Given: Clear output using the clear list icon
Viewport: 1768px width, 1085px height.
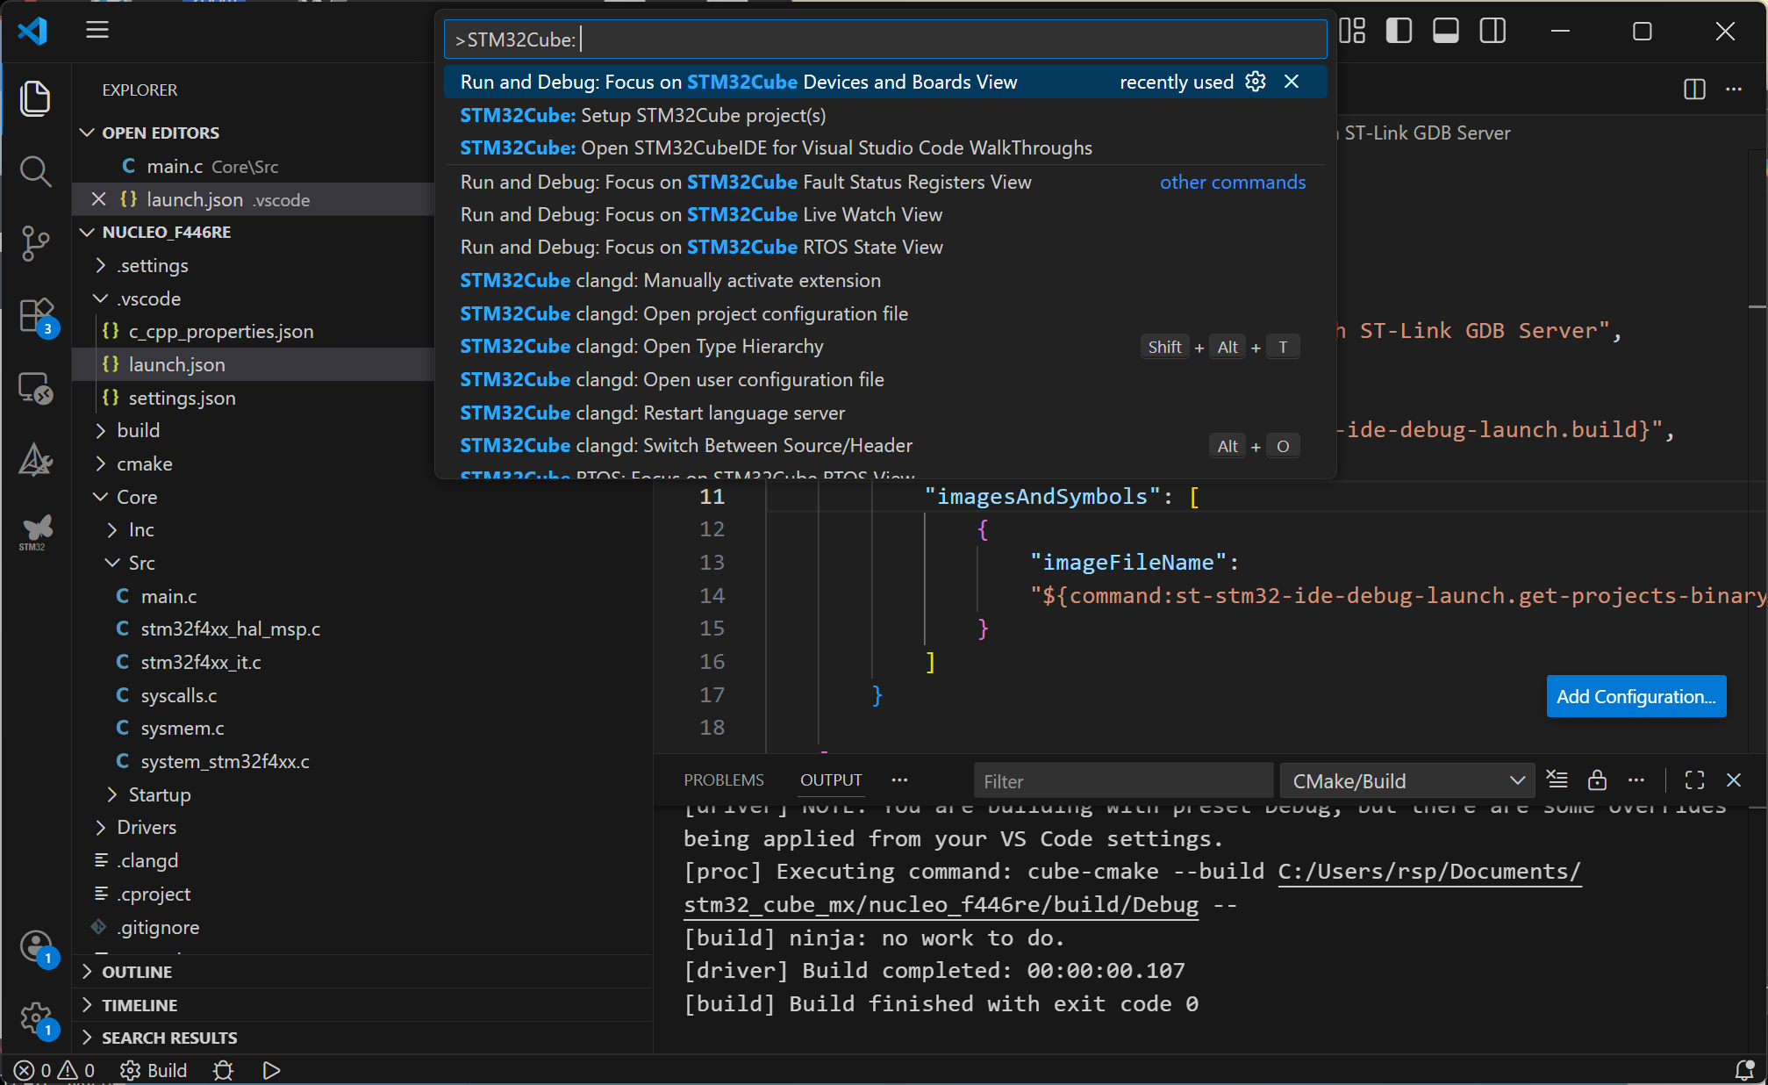Looking at the screenshot, I should [x=1557, y=780].
